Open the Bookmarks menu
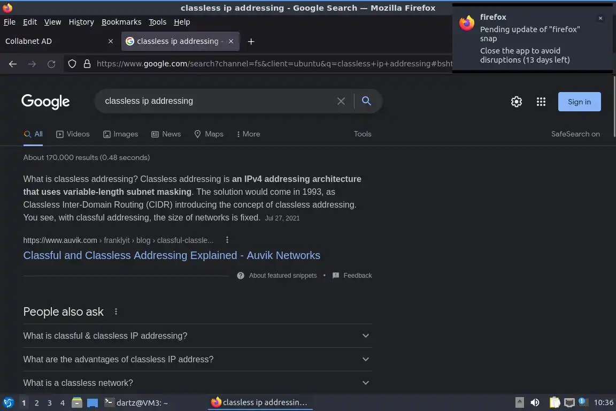The image size is (616, 411). tap(121, 22)
